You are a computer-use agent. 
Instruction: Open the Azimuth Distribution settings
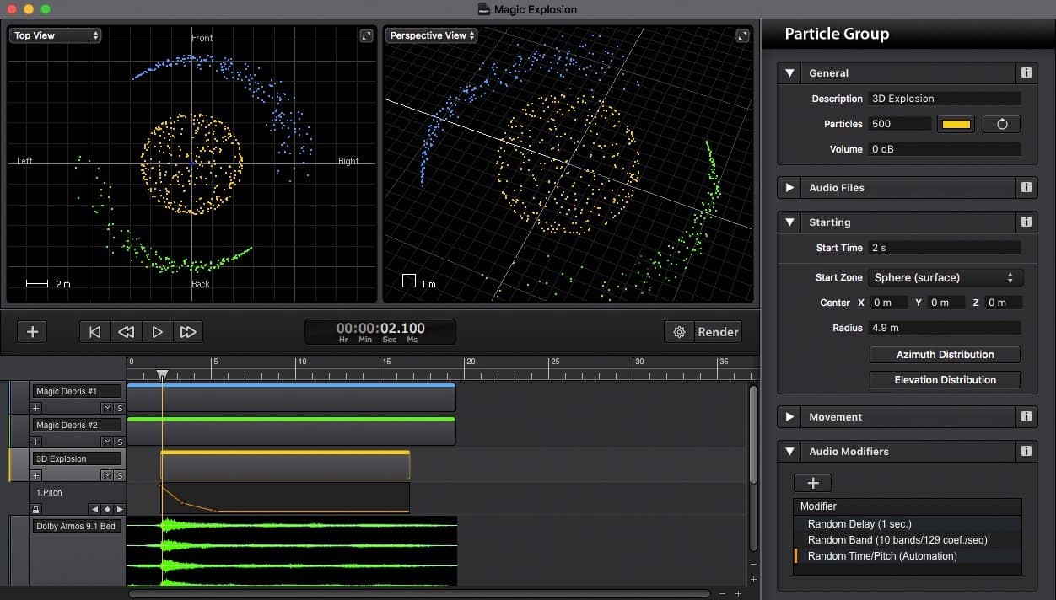tap(945, 355)
